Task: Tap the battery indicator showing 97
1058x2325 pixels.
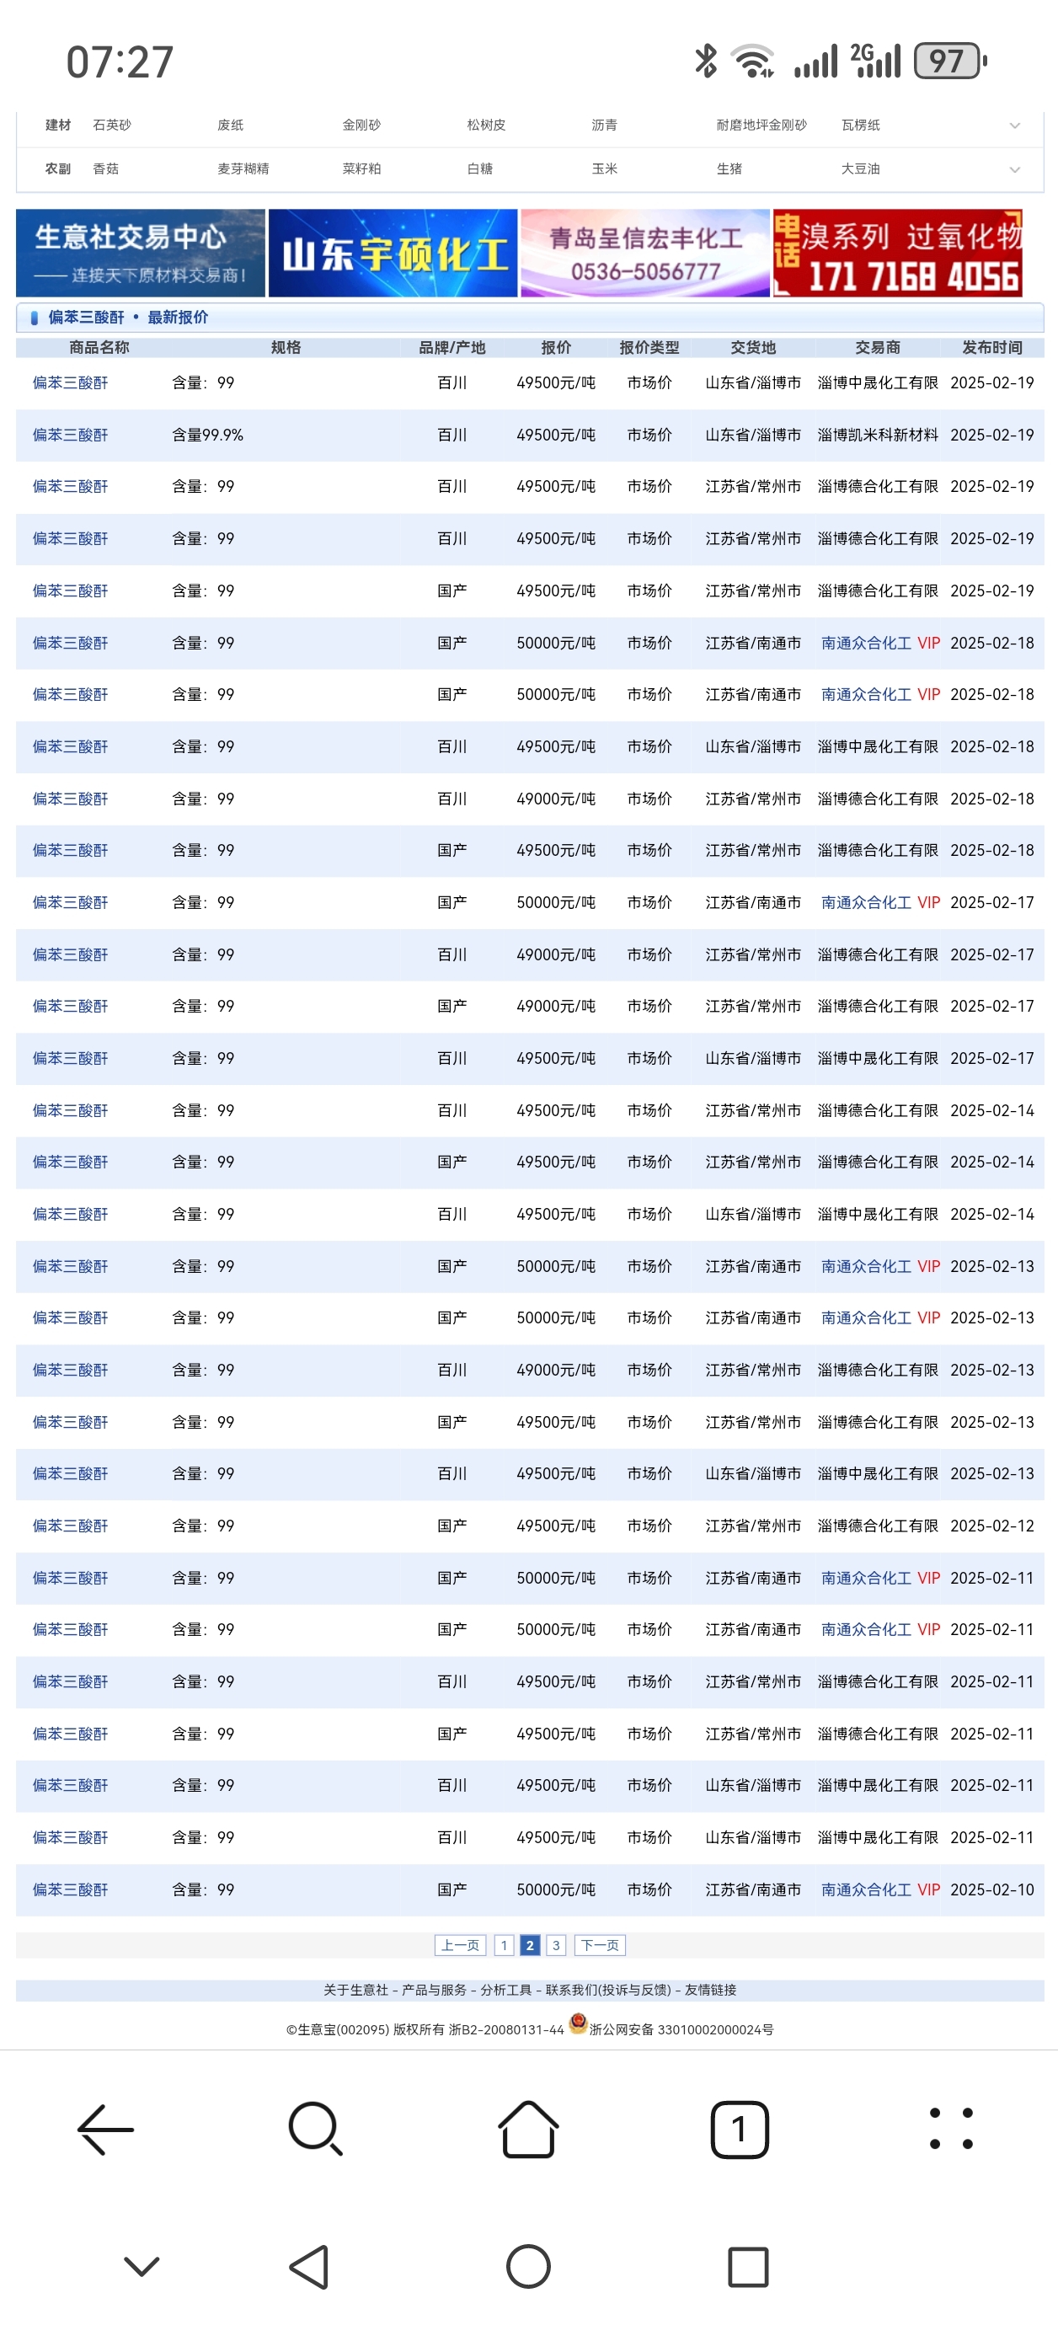Action: coord(950,61)
